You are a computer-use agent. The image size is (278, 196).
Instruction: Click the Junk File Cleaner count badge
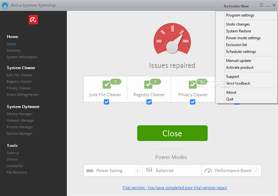115,82
